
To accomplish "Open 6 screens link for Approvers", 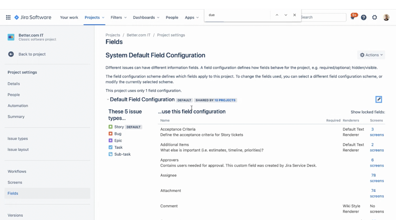I will (x=377, y=163).
